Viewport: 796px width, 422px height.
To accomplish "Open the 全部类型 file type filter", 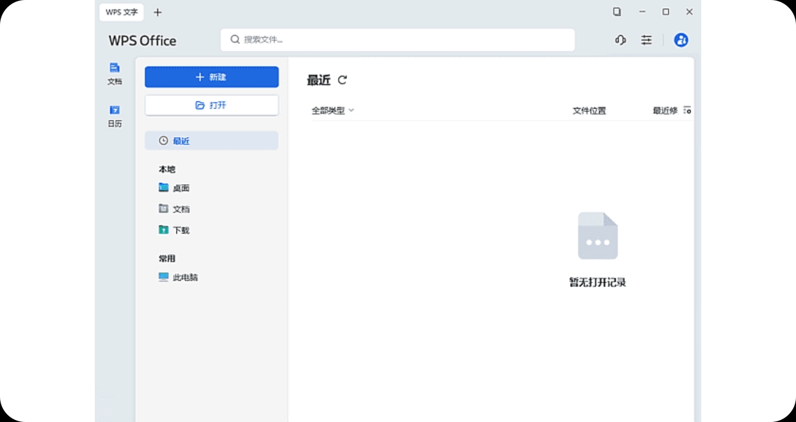I will click(330, 110).
